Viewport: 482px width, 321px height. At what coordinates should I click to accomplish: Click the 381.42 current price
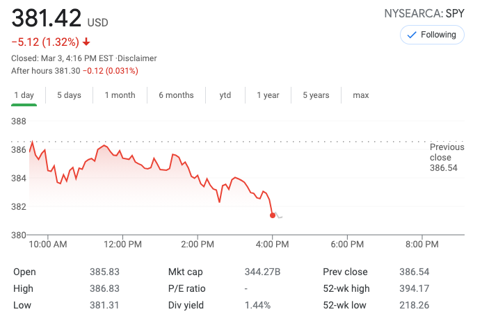(46, 17)
